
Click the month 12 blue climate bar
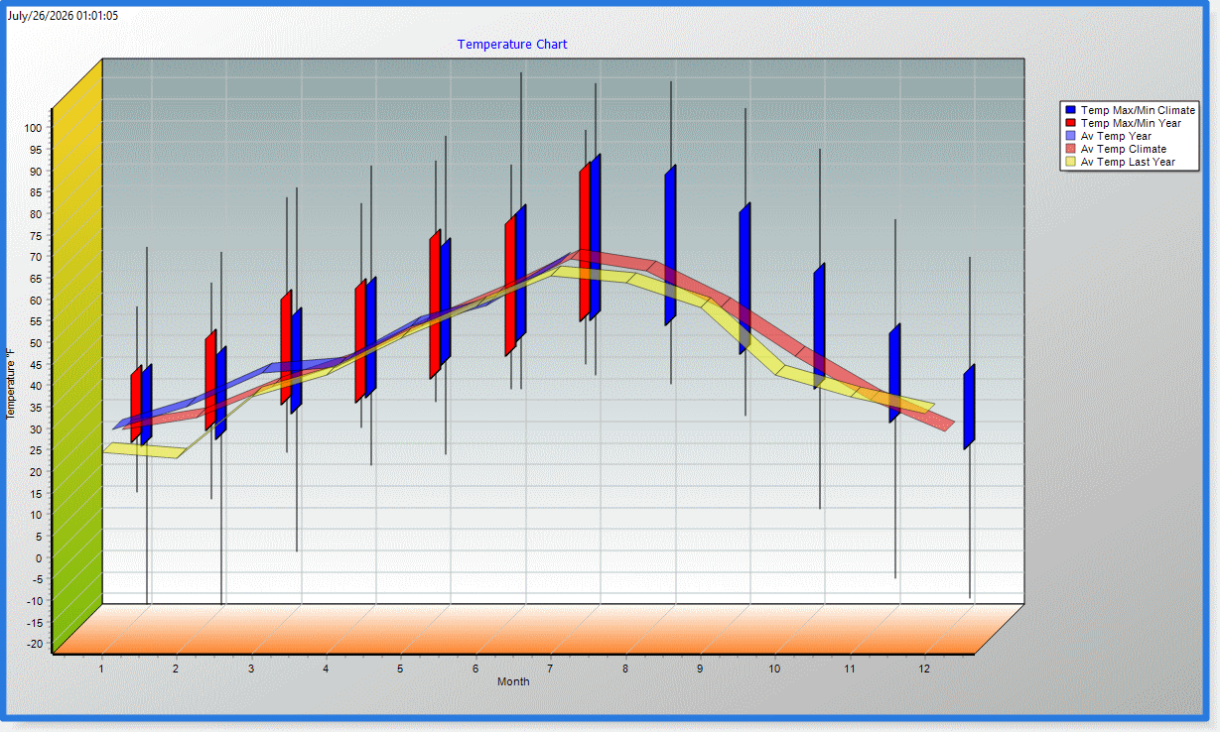pos(969,407)
